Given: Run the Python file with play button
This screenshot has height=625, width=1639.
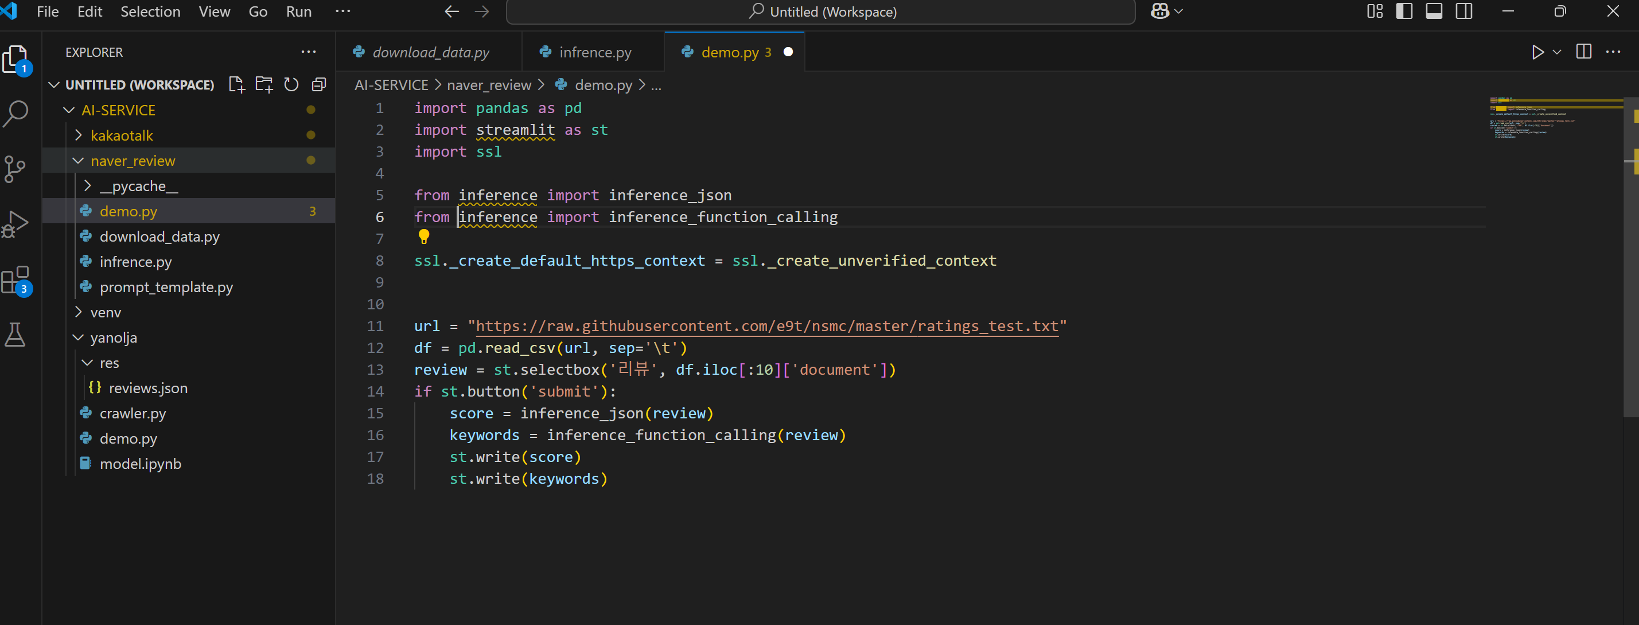Looking at the screenshot, I should 1537,52.
